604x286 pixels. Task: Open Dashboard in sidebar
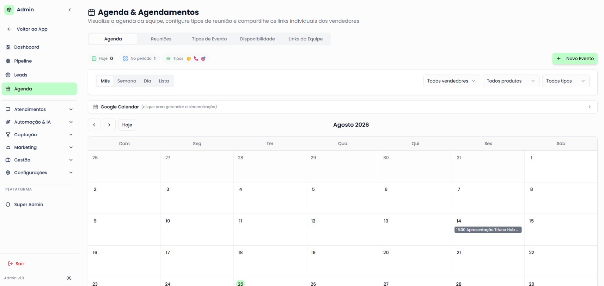40,47
